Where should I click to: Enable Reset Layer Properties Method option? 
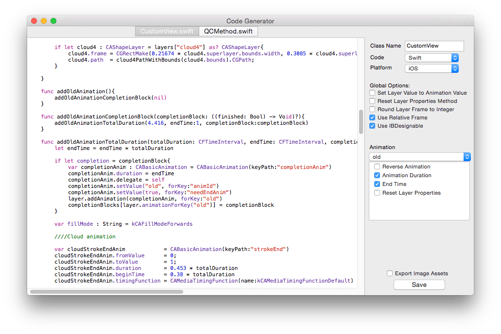(372, 101)
